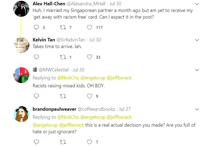Open brandonpaulweaver's profile avatar
213x146 pixels.
21,114
